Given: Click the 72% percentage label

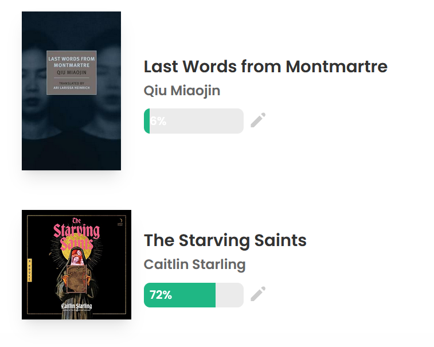Looking at the screenshot, I should [x=161, y=295].
